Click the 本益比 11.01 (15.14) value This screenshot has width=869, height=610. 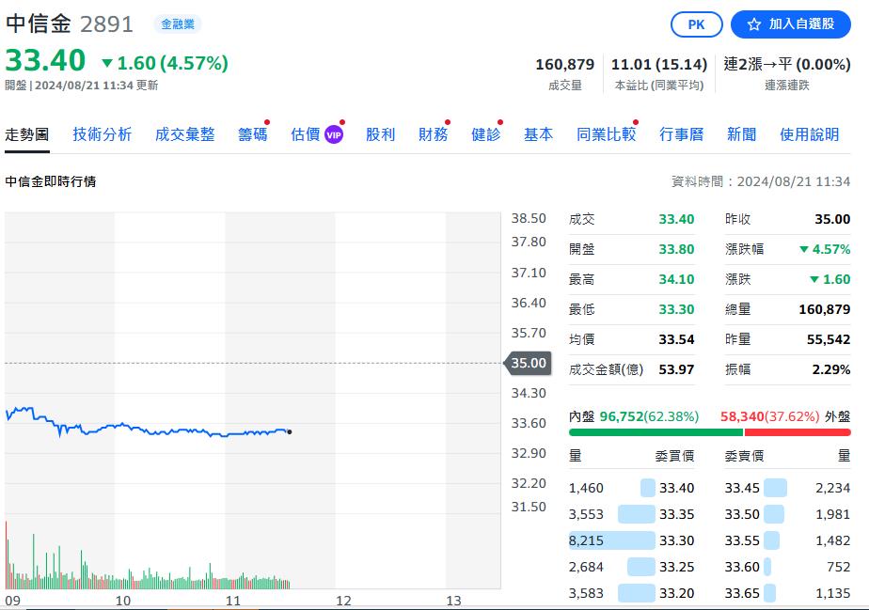pyautogui.click(x=659, y=65)
